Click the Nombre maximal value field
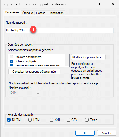119x137 pixels. click(22, 93)
